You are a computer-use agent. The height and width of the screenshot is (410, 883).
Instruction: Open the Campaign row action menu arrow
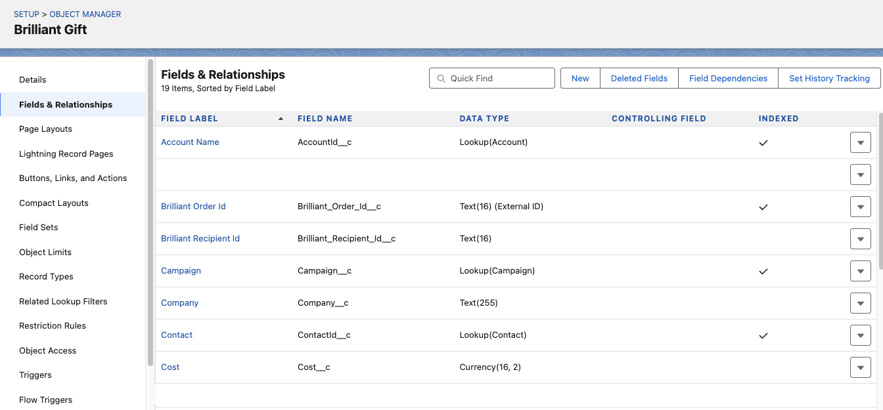(x=860, y=271)
